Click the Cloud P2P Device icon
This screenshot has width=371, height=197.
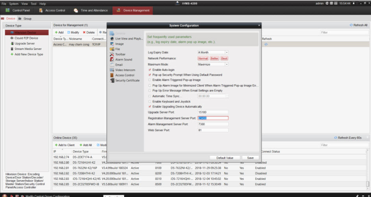tap(12, 38)
